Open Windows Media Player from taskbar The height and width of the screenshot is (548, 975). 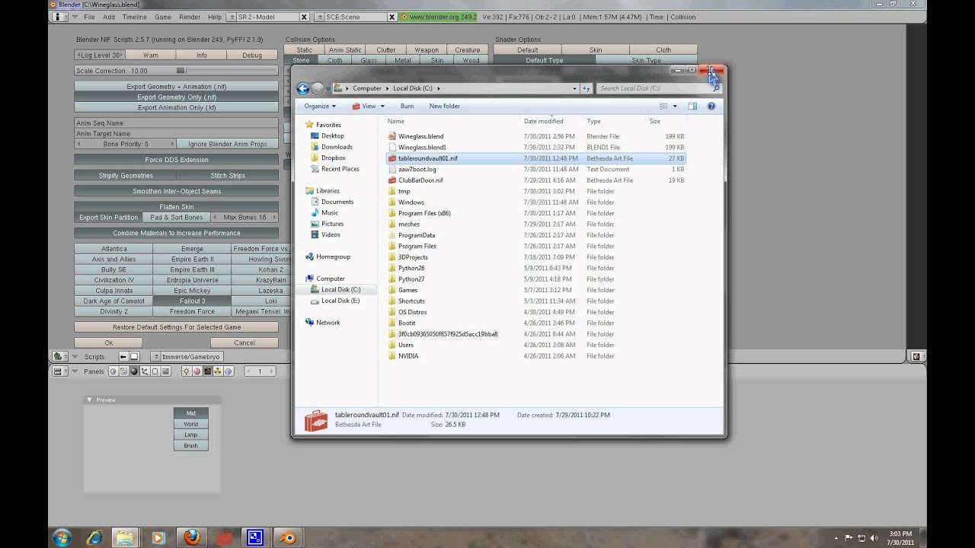tap(158, 537)
